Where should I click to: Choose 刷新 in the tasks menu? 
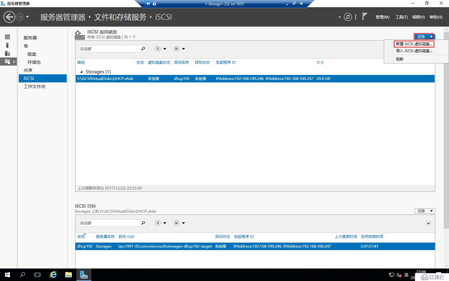tap(400, 59)
